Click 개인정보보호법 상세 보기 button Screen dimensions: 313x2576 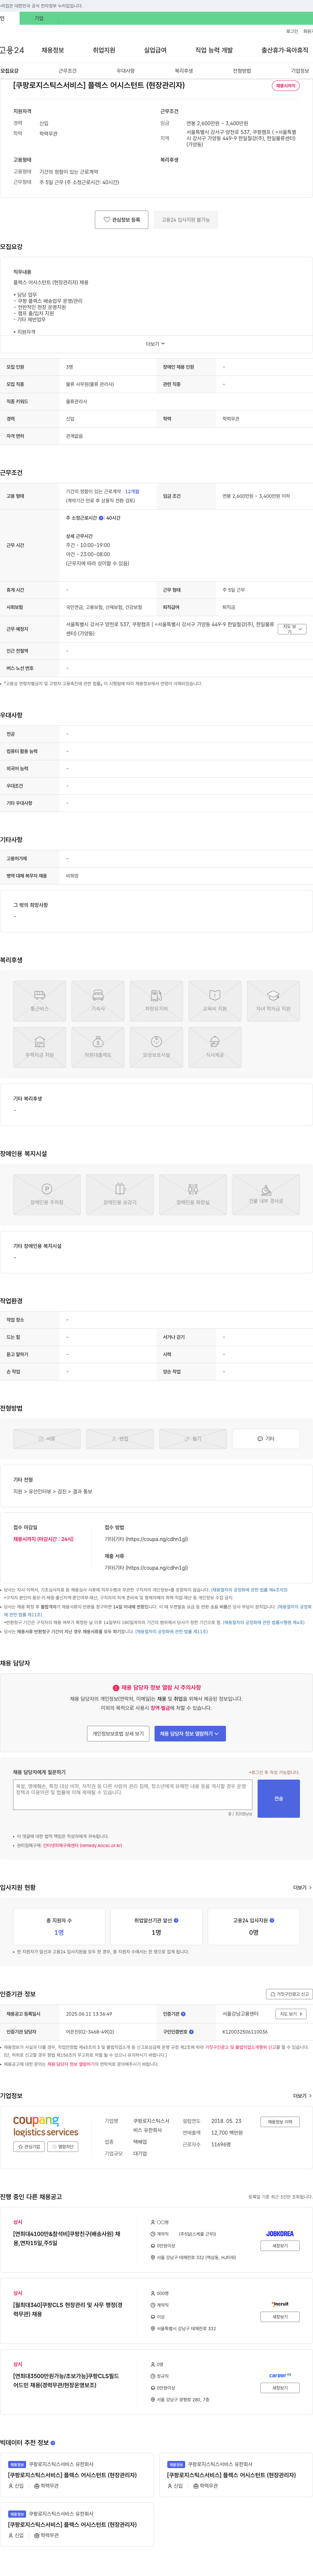(118, 1733)
